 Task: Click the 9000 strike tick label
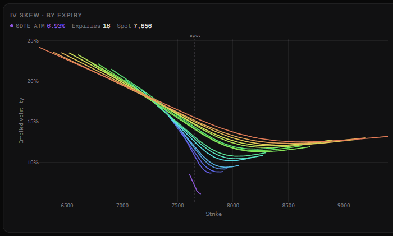[344, 206]
